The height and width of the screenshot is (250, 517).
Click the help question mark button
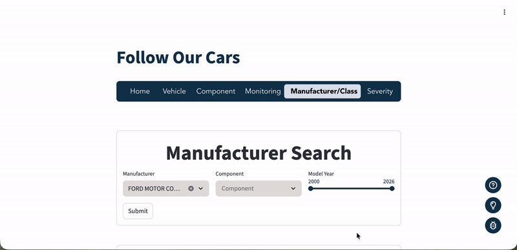[x=493, y=185]
